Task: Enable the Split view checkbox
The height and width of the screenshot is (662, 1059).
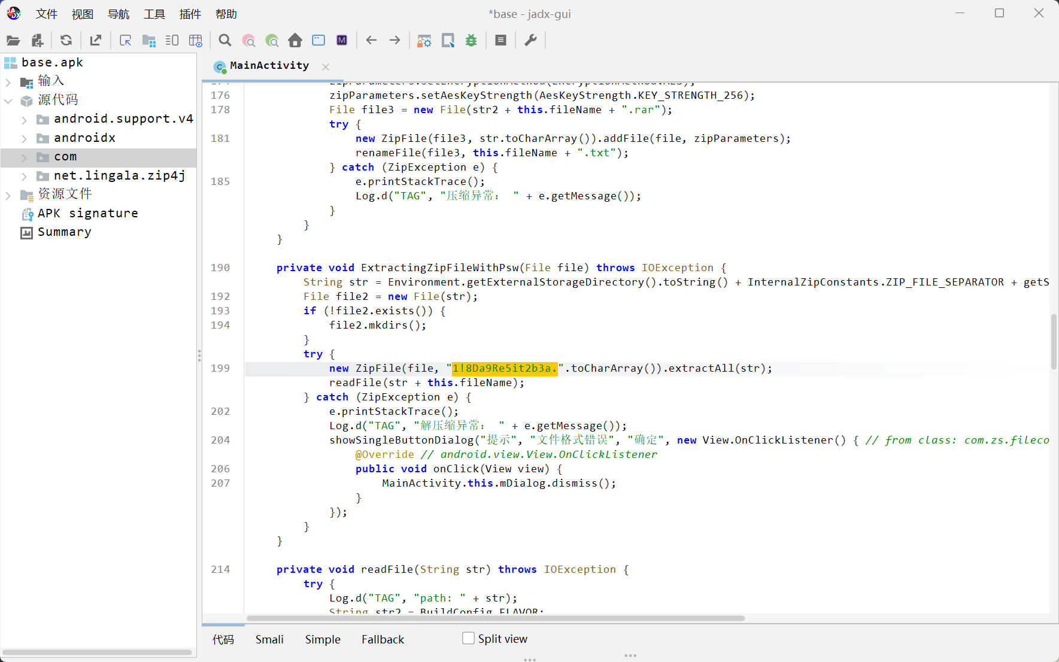Action: click(468, 639)
